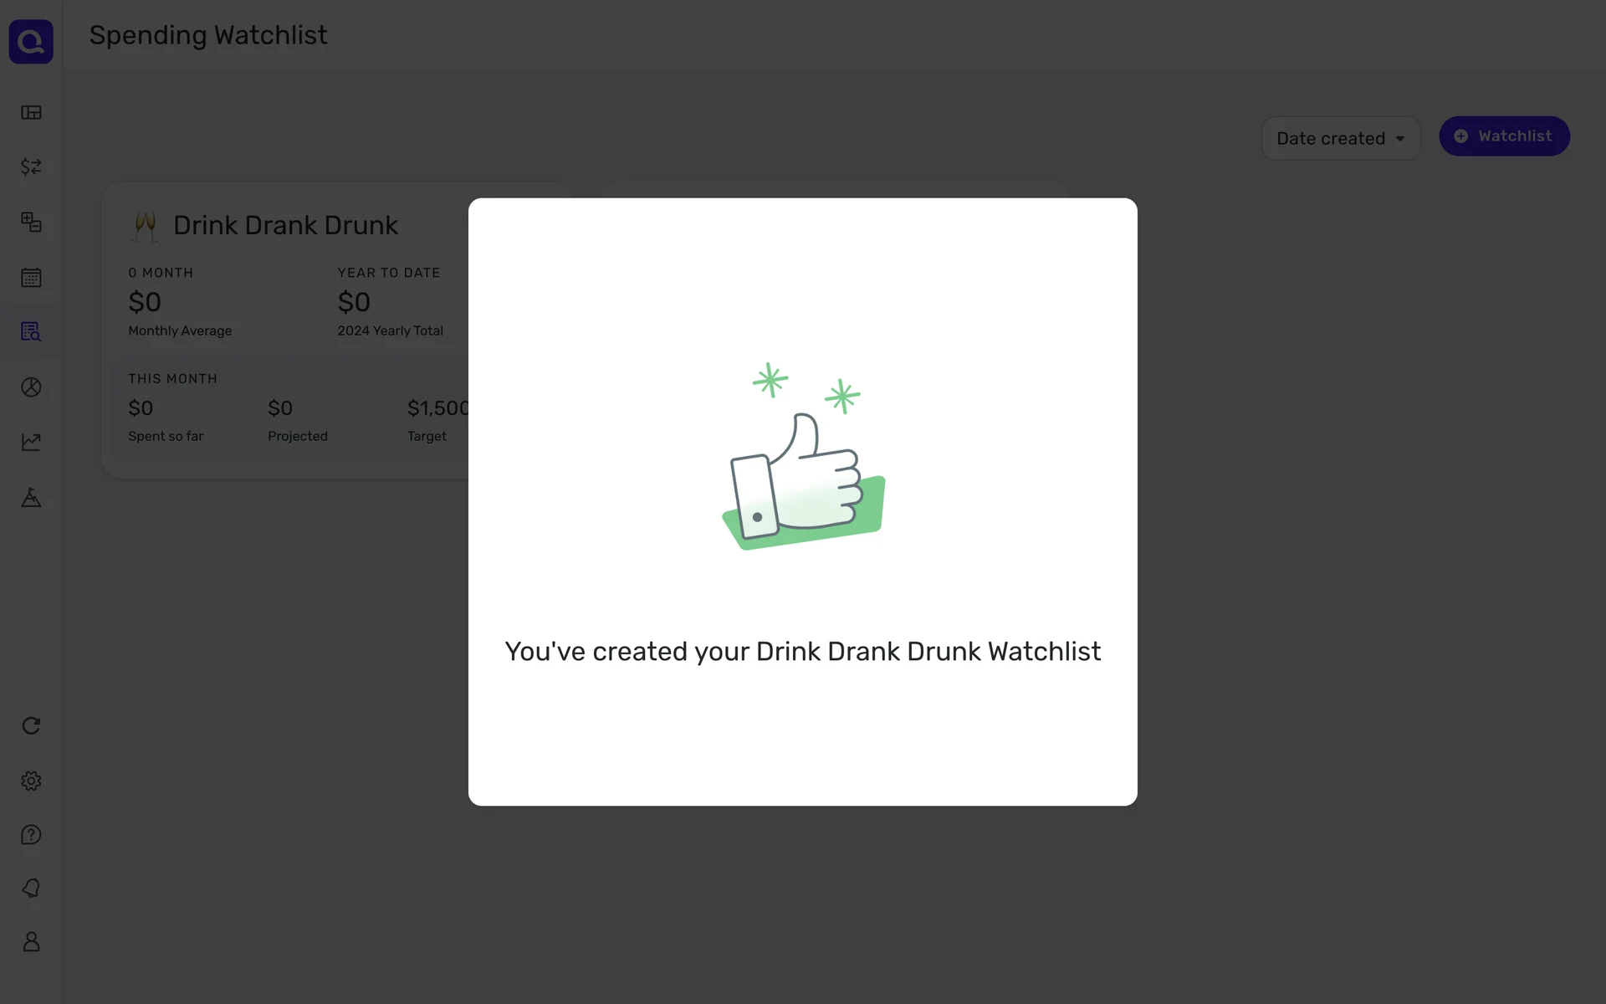Open the notifications bell icon
Screen dimensions: 1606x1004
(x=31, y=888)
